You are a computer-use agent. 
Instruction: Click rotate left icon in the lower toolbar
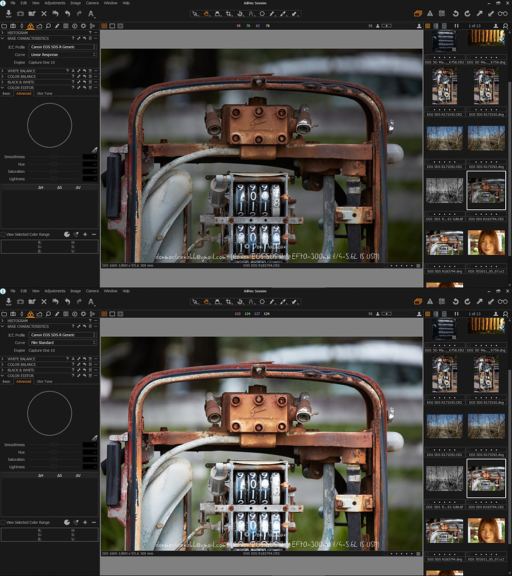pyautogui.click(x=455, y=300)
